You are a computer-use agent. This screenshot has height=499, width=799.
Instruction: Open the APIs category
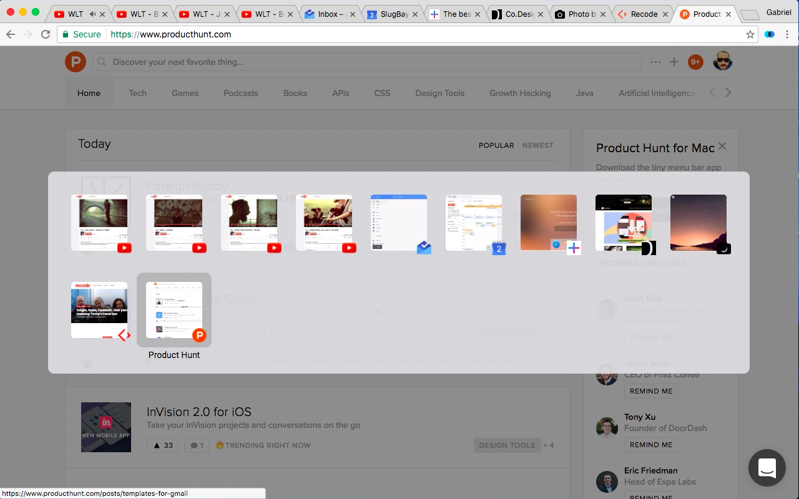[340, 93]
